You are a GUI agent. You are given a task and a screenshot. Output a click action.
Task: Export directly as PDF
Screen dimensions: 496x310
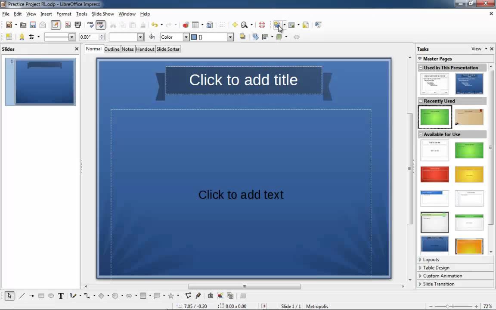point(67,25)
